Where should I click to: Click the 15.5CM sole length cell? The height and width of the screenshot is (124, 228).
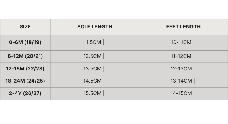pyautogui.click(x=93, y=93)
